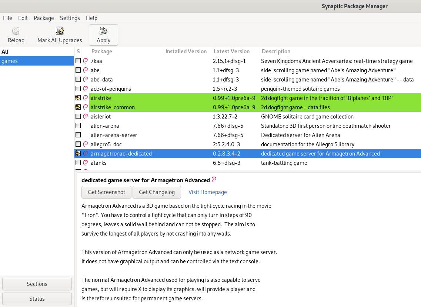Viewport: 421px width, 307px height.
Task: Open the File menu
Action: pyautogui.click(x=7, y=18)
